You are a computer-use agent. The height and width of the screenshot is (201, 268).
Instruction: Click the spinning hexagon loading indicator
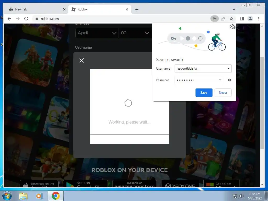click(x=128, y=103)
